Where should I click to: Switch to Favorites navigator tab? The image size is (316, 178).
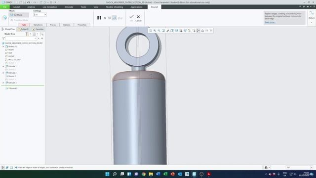click(38, 29)
